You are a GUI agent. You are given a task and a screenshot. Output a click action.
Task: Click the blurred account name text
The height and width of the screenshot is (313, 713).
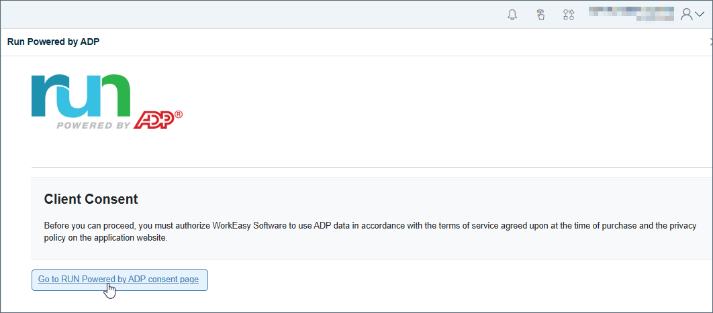pos(631,14)
